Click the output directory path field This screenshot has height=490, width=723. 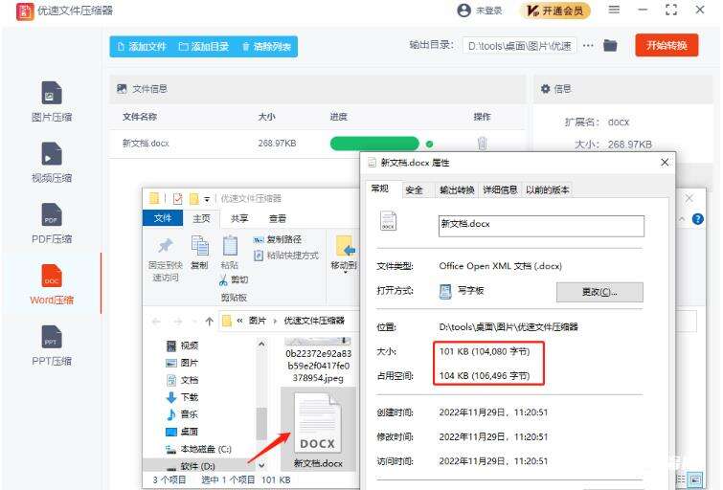520,46
